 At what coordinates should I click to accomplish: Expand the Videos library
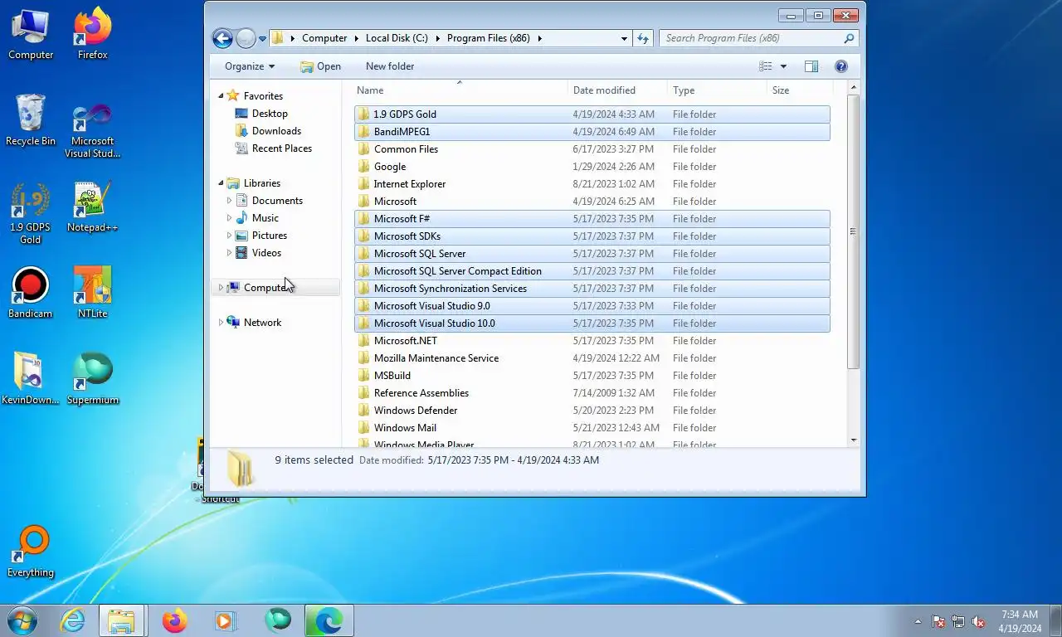230,253
